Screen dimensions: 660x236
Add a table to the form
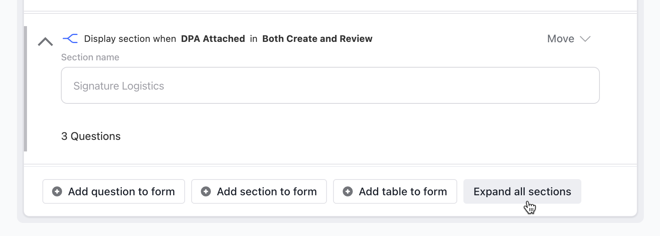tap(395, 191)
